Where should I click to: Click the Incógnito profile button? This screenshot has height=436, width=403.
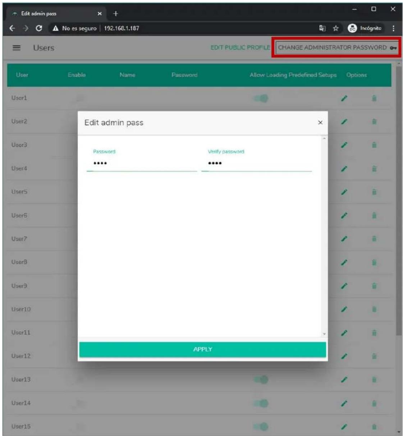(365, 28)
